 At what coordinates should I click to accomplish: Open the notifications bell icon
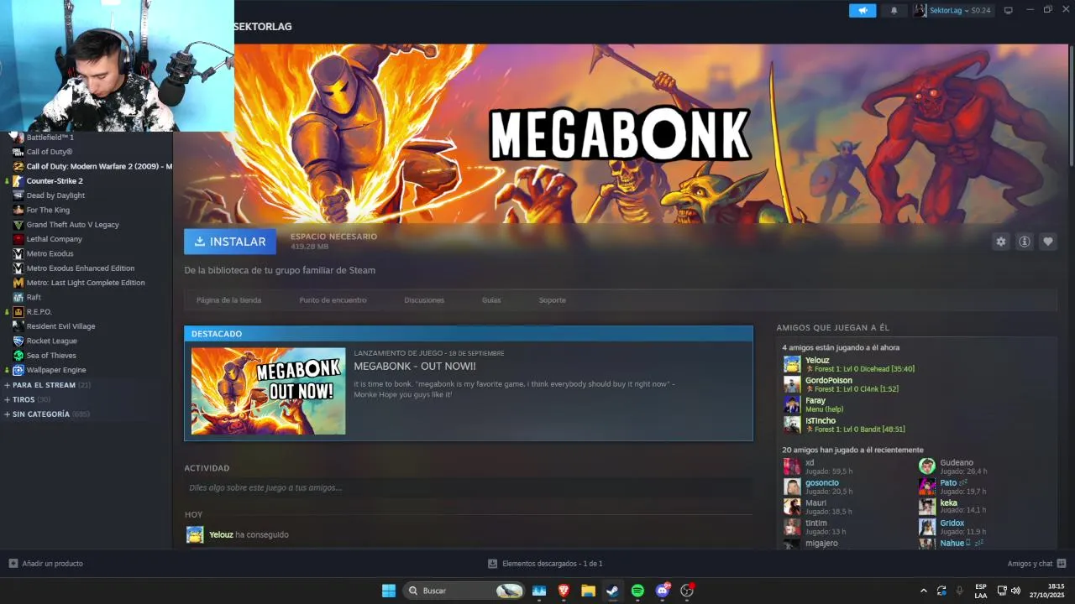(x=894, y=10)
